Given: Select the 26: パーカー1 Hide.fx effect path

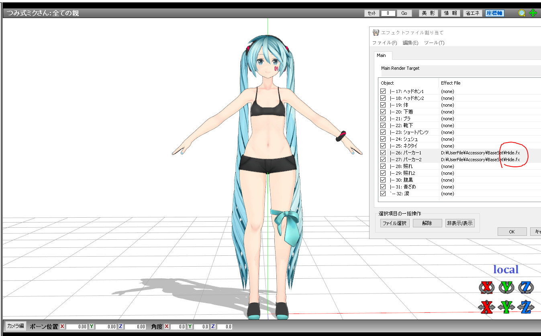Looking at the screenshot, I should 480,153.
